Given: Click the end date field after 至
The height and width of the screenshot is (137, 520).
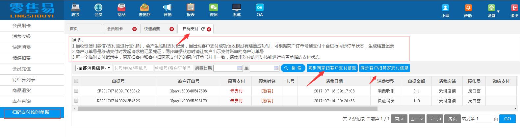Looking at the screenshot, I should point(265,68).
